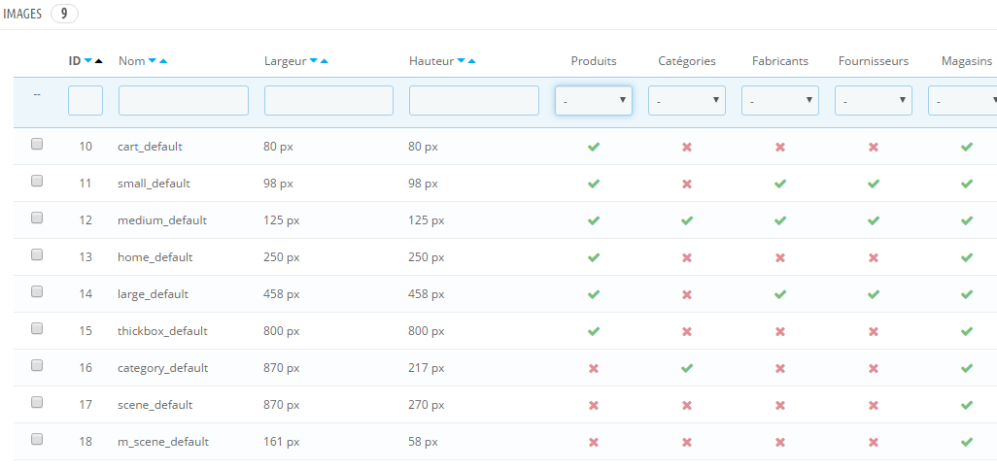Open the scene_default row entry

tap(155, 405)
